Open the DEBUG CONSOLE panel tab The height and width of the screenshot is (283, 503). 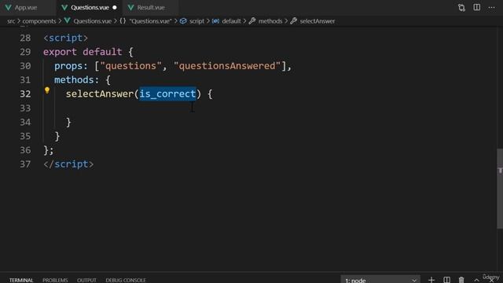point(126,280)
